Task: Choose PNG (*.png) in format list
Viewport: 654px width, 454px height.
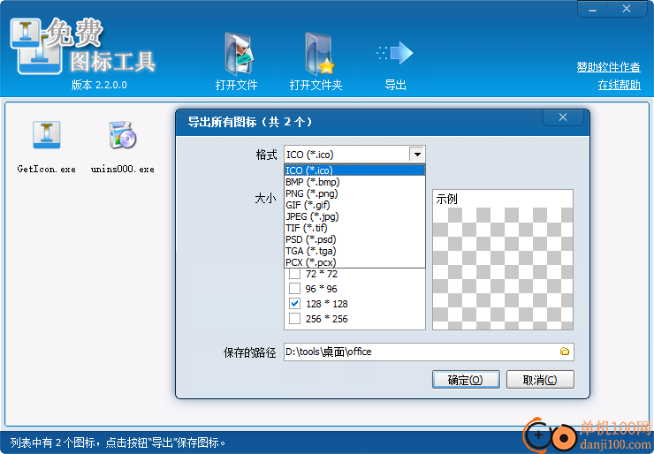Action: (x=354, y=193)
